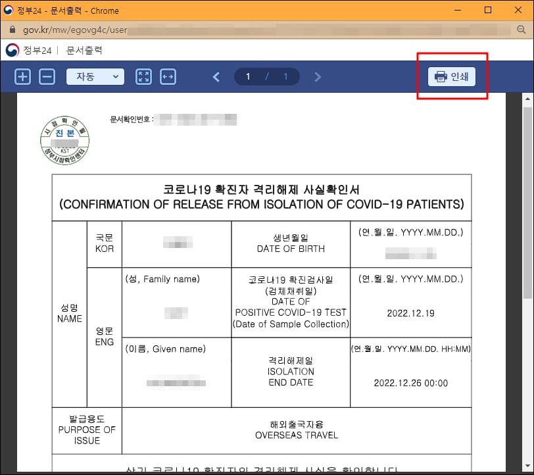This screenshot has height=475, width=534.
Task: Click the next page arrow
Action: click(x=318, y=76)
